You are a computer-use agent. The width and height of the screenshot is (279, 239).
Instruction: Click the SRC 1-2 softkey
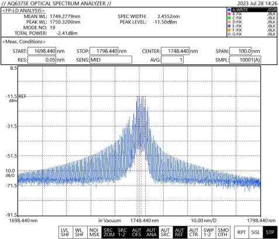[123, 232]
